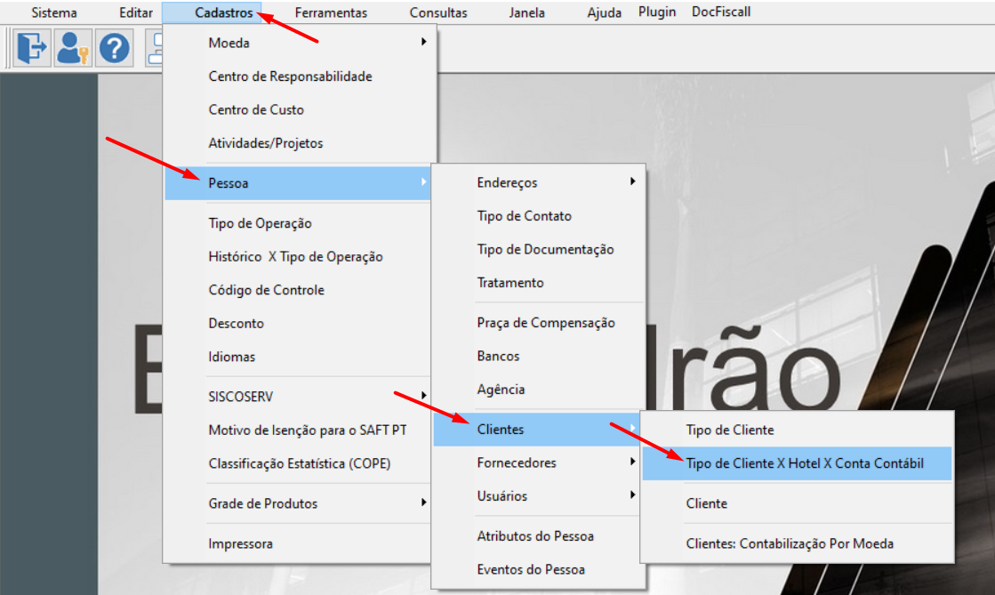The height and width of the screenshot is (595, 995).
Task: Select Motivo de Isenção para o SAFT PT
Action: coord(298,430)
